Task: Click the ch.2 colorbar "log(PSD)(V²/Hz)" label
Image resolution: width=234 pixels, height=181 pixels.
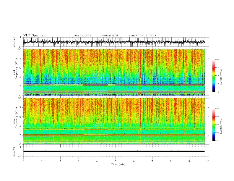Action: tap(221, 126)
